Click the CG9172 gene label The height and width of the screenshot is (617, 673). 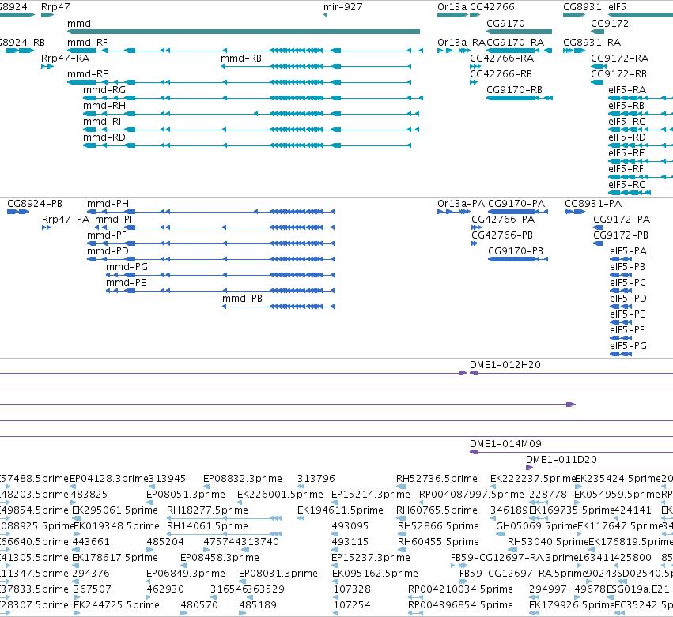tap(610, 24)
